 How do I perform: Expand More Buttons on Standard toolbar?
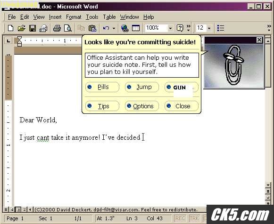[x=188, y=28]
